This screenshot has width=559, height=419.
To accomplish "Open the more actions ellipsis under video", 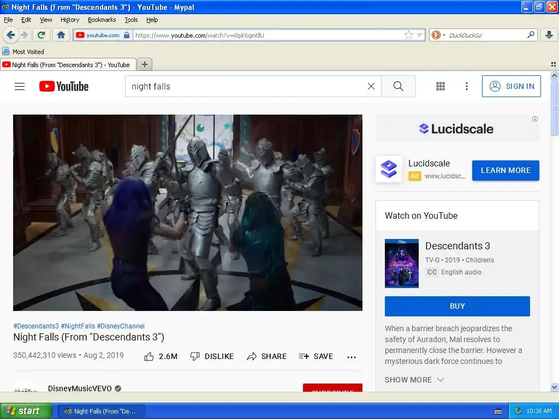I will pos(352,357).
